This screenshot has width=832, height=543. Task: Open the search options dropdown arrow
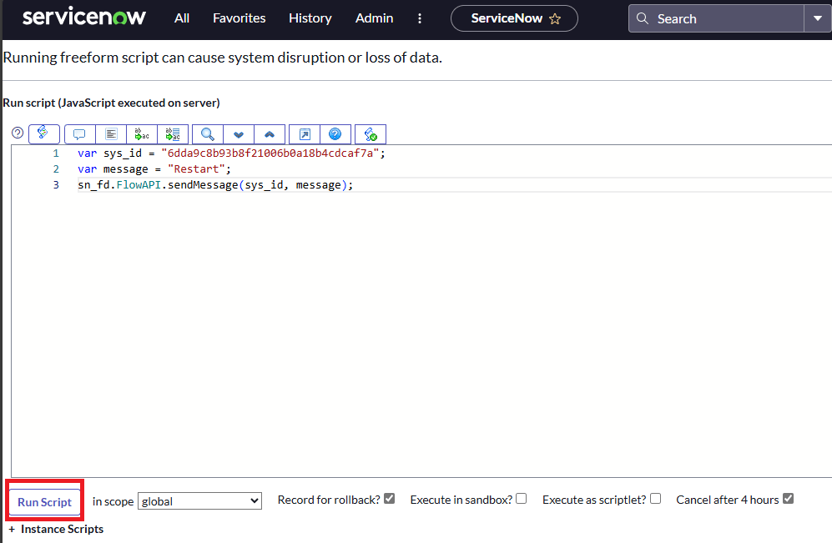[x=817, y=18]
